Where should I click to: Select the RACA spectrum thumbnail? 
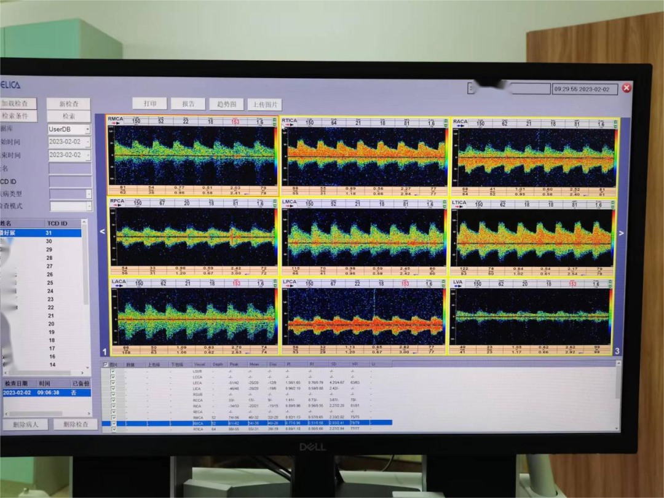click(x=535, y=158)
